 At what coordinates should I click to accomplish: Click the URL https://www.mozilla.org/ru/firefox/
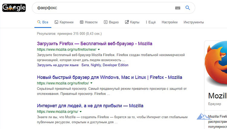(63, 83)
